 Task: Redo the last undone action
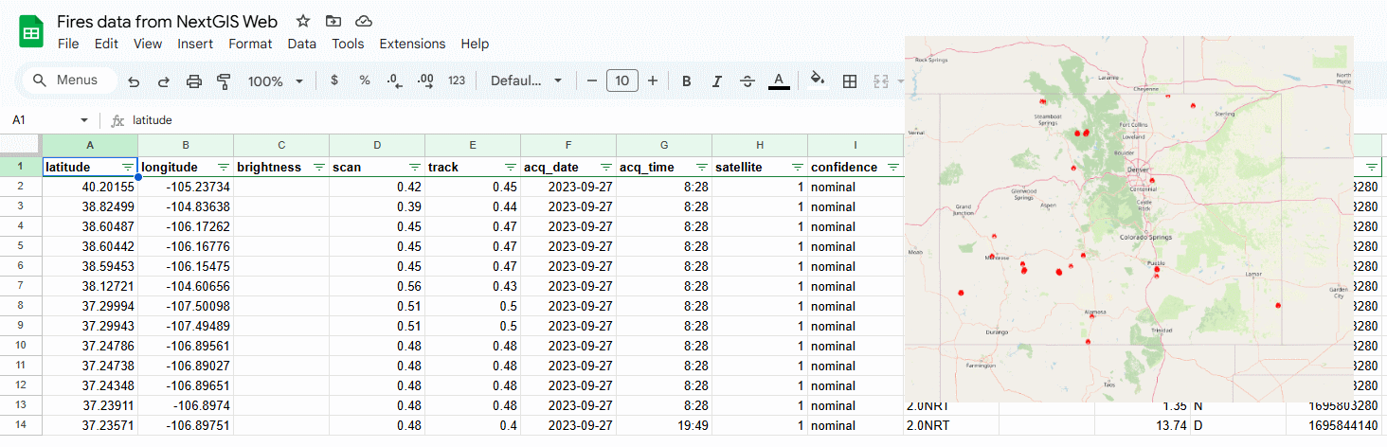point(164,81)
